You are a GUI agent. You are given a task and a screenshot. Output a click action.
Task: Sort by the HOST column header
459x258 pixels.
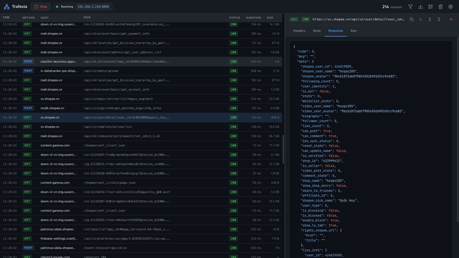click(45, 18)
